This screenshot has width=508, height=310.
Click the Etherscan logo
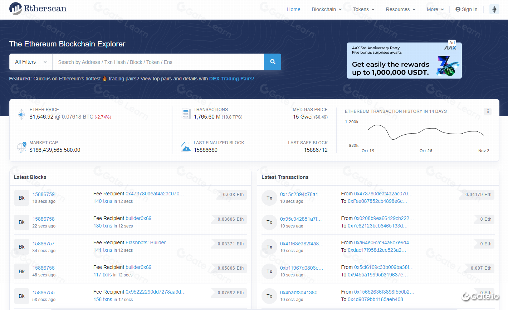coord(38,9)
